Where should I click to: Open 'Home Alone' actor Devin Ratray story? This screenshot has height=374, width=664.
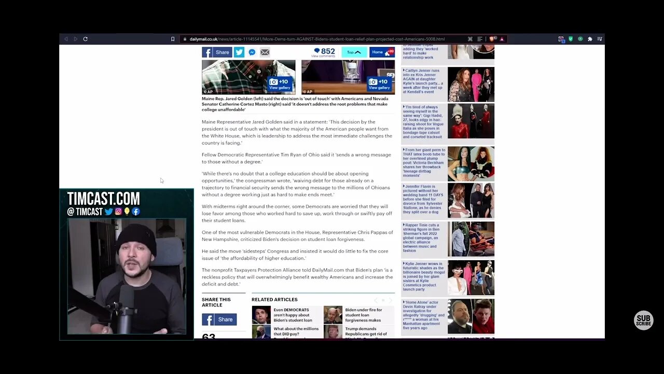pos(423,315)
